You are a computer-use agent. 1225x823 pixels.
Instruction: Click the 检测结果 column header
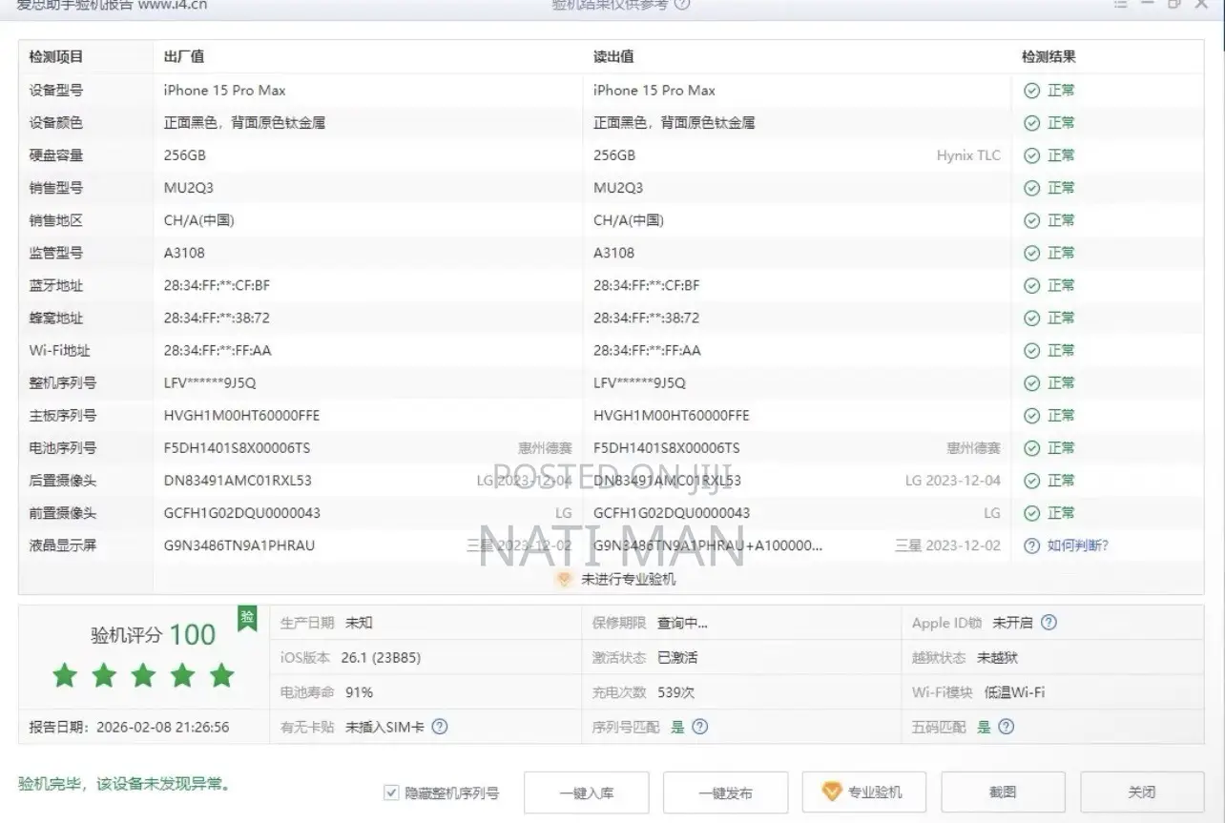[x=1049, y=56]
